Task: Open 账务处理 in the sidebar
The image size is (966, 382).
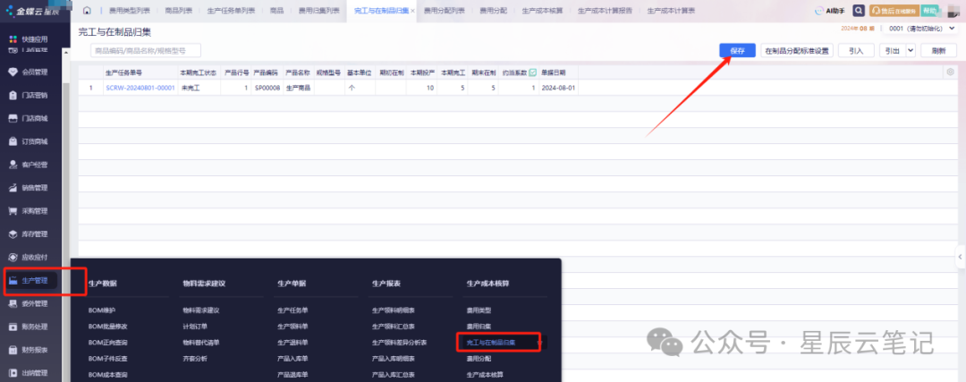Action: click(x=29, y=327)
